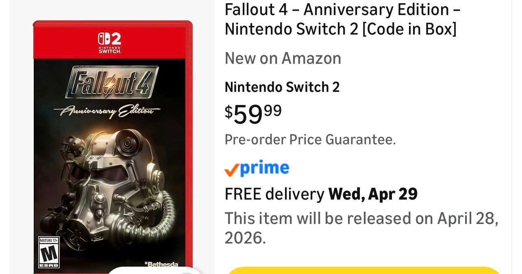Click the Nintendo Switch 2 logo on cover
The height and width of the screenshot is (274, 522).
109,43
